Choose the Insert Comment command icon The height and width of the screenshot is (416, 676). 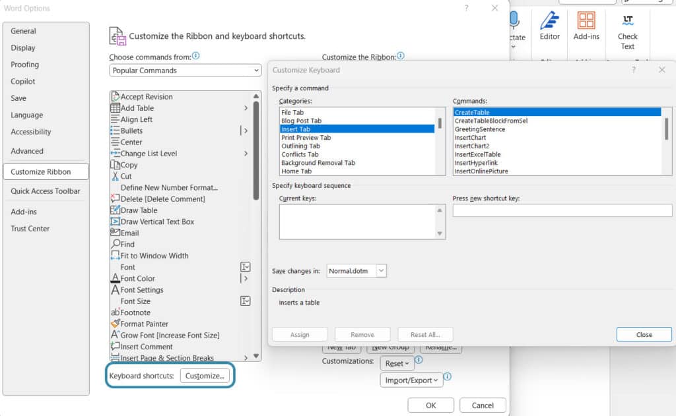pos(116,347)
